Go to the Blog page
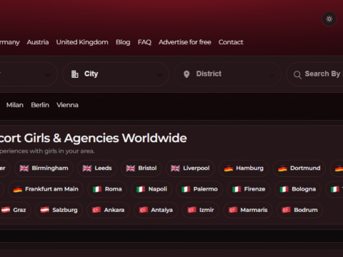The image size is (343, 257). (123, 42)
